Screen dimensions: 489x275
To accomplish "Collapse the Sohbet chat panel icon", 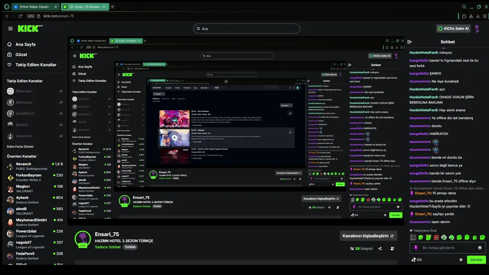I will pyautogui.click(x=410, y=42).
